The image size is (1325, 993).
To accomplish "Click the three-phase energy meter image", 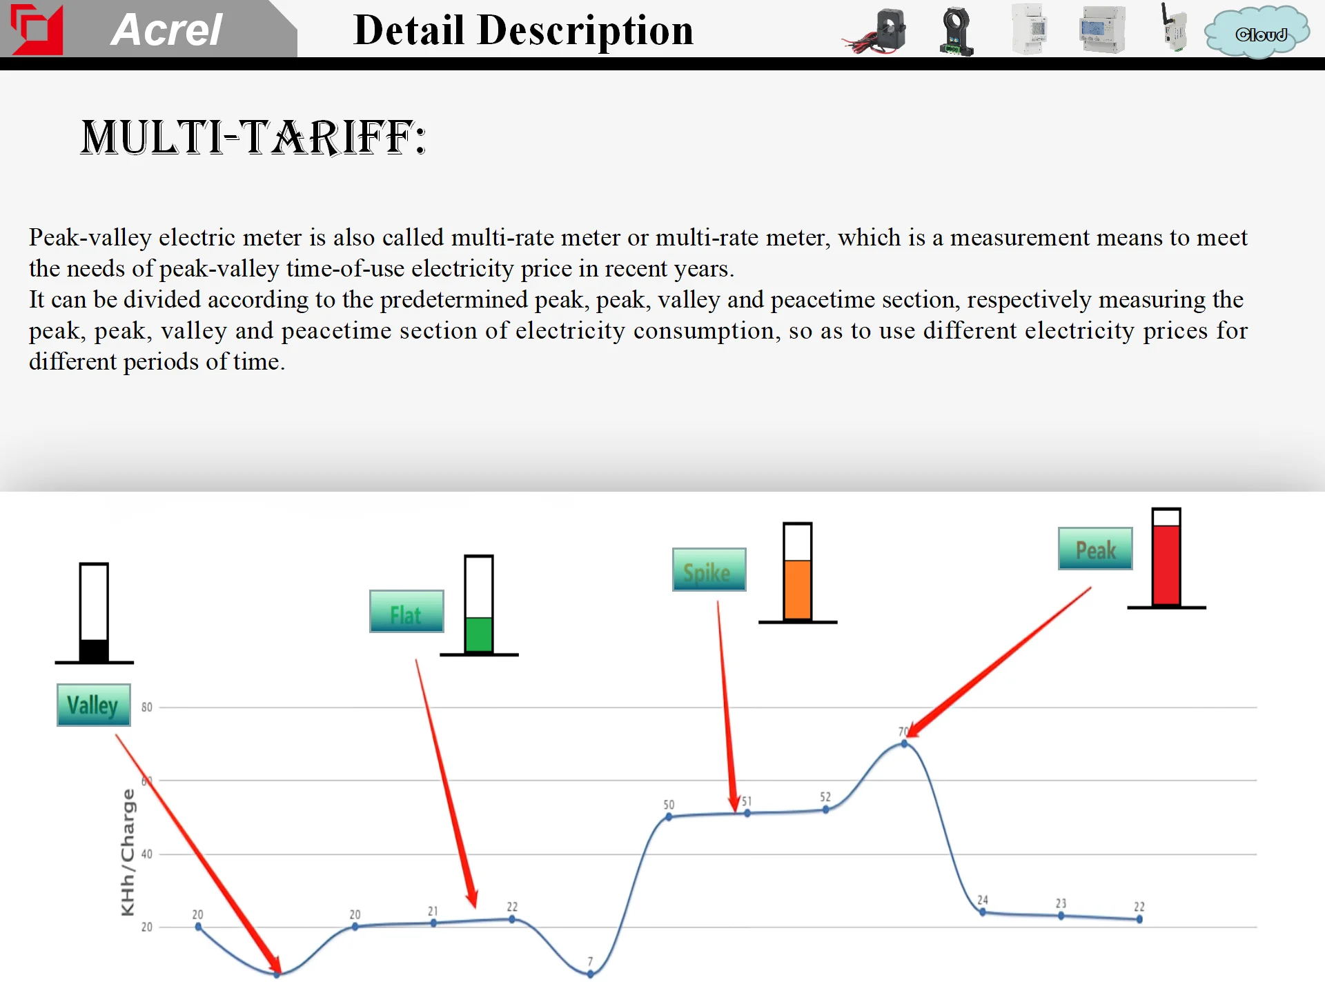I will [x=1102, y=30].
